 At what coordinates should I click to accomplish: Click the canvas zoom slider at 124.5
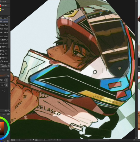18,140
